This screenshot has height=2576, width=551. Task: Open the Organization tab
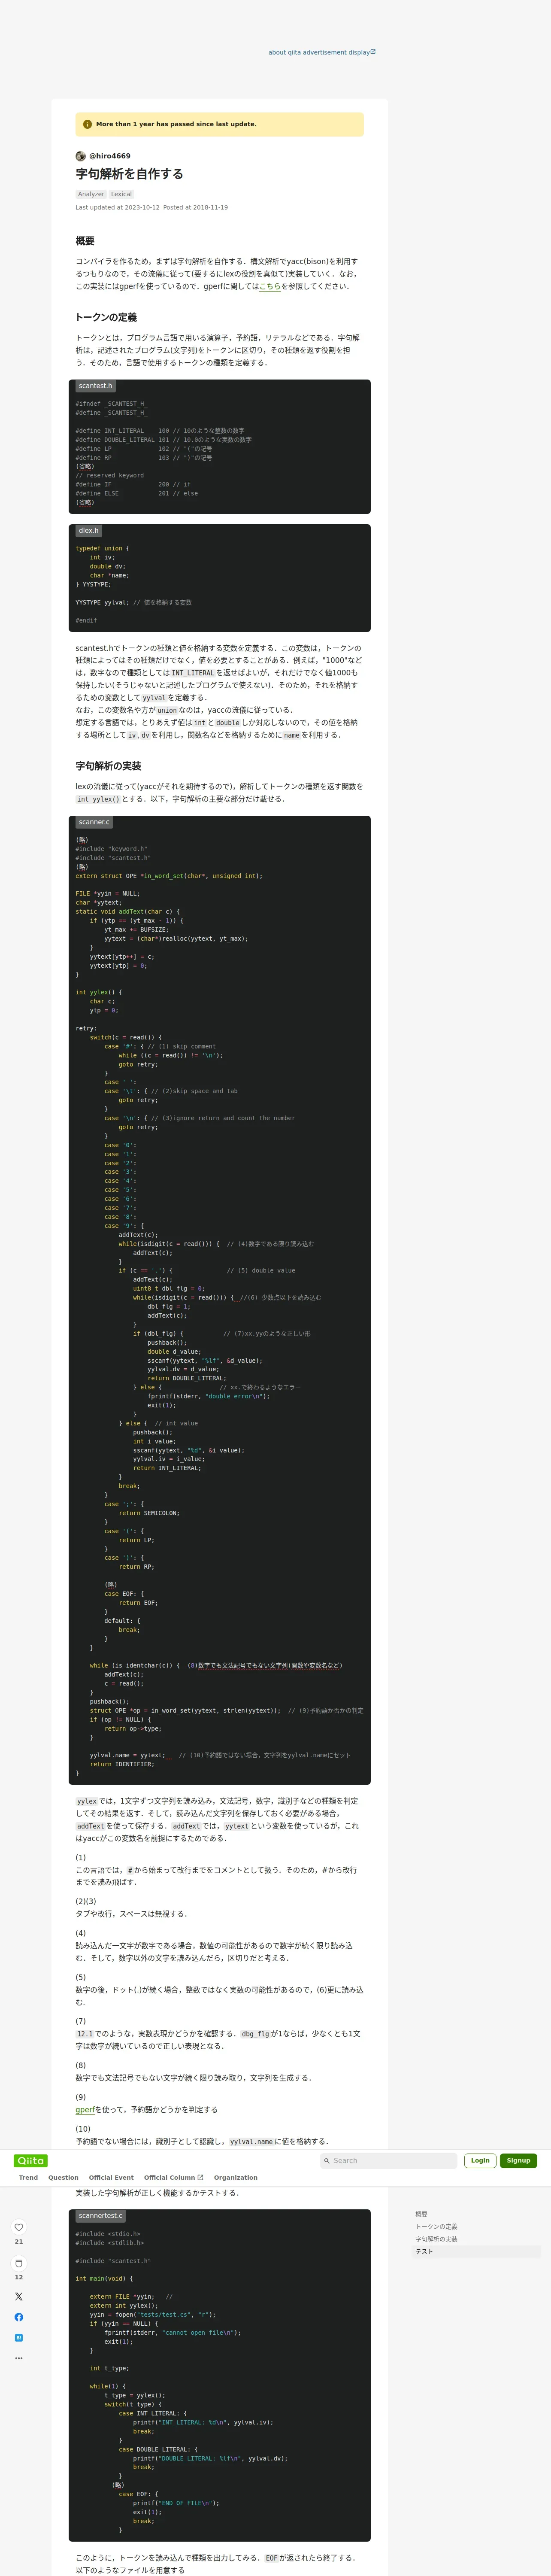236,2177
